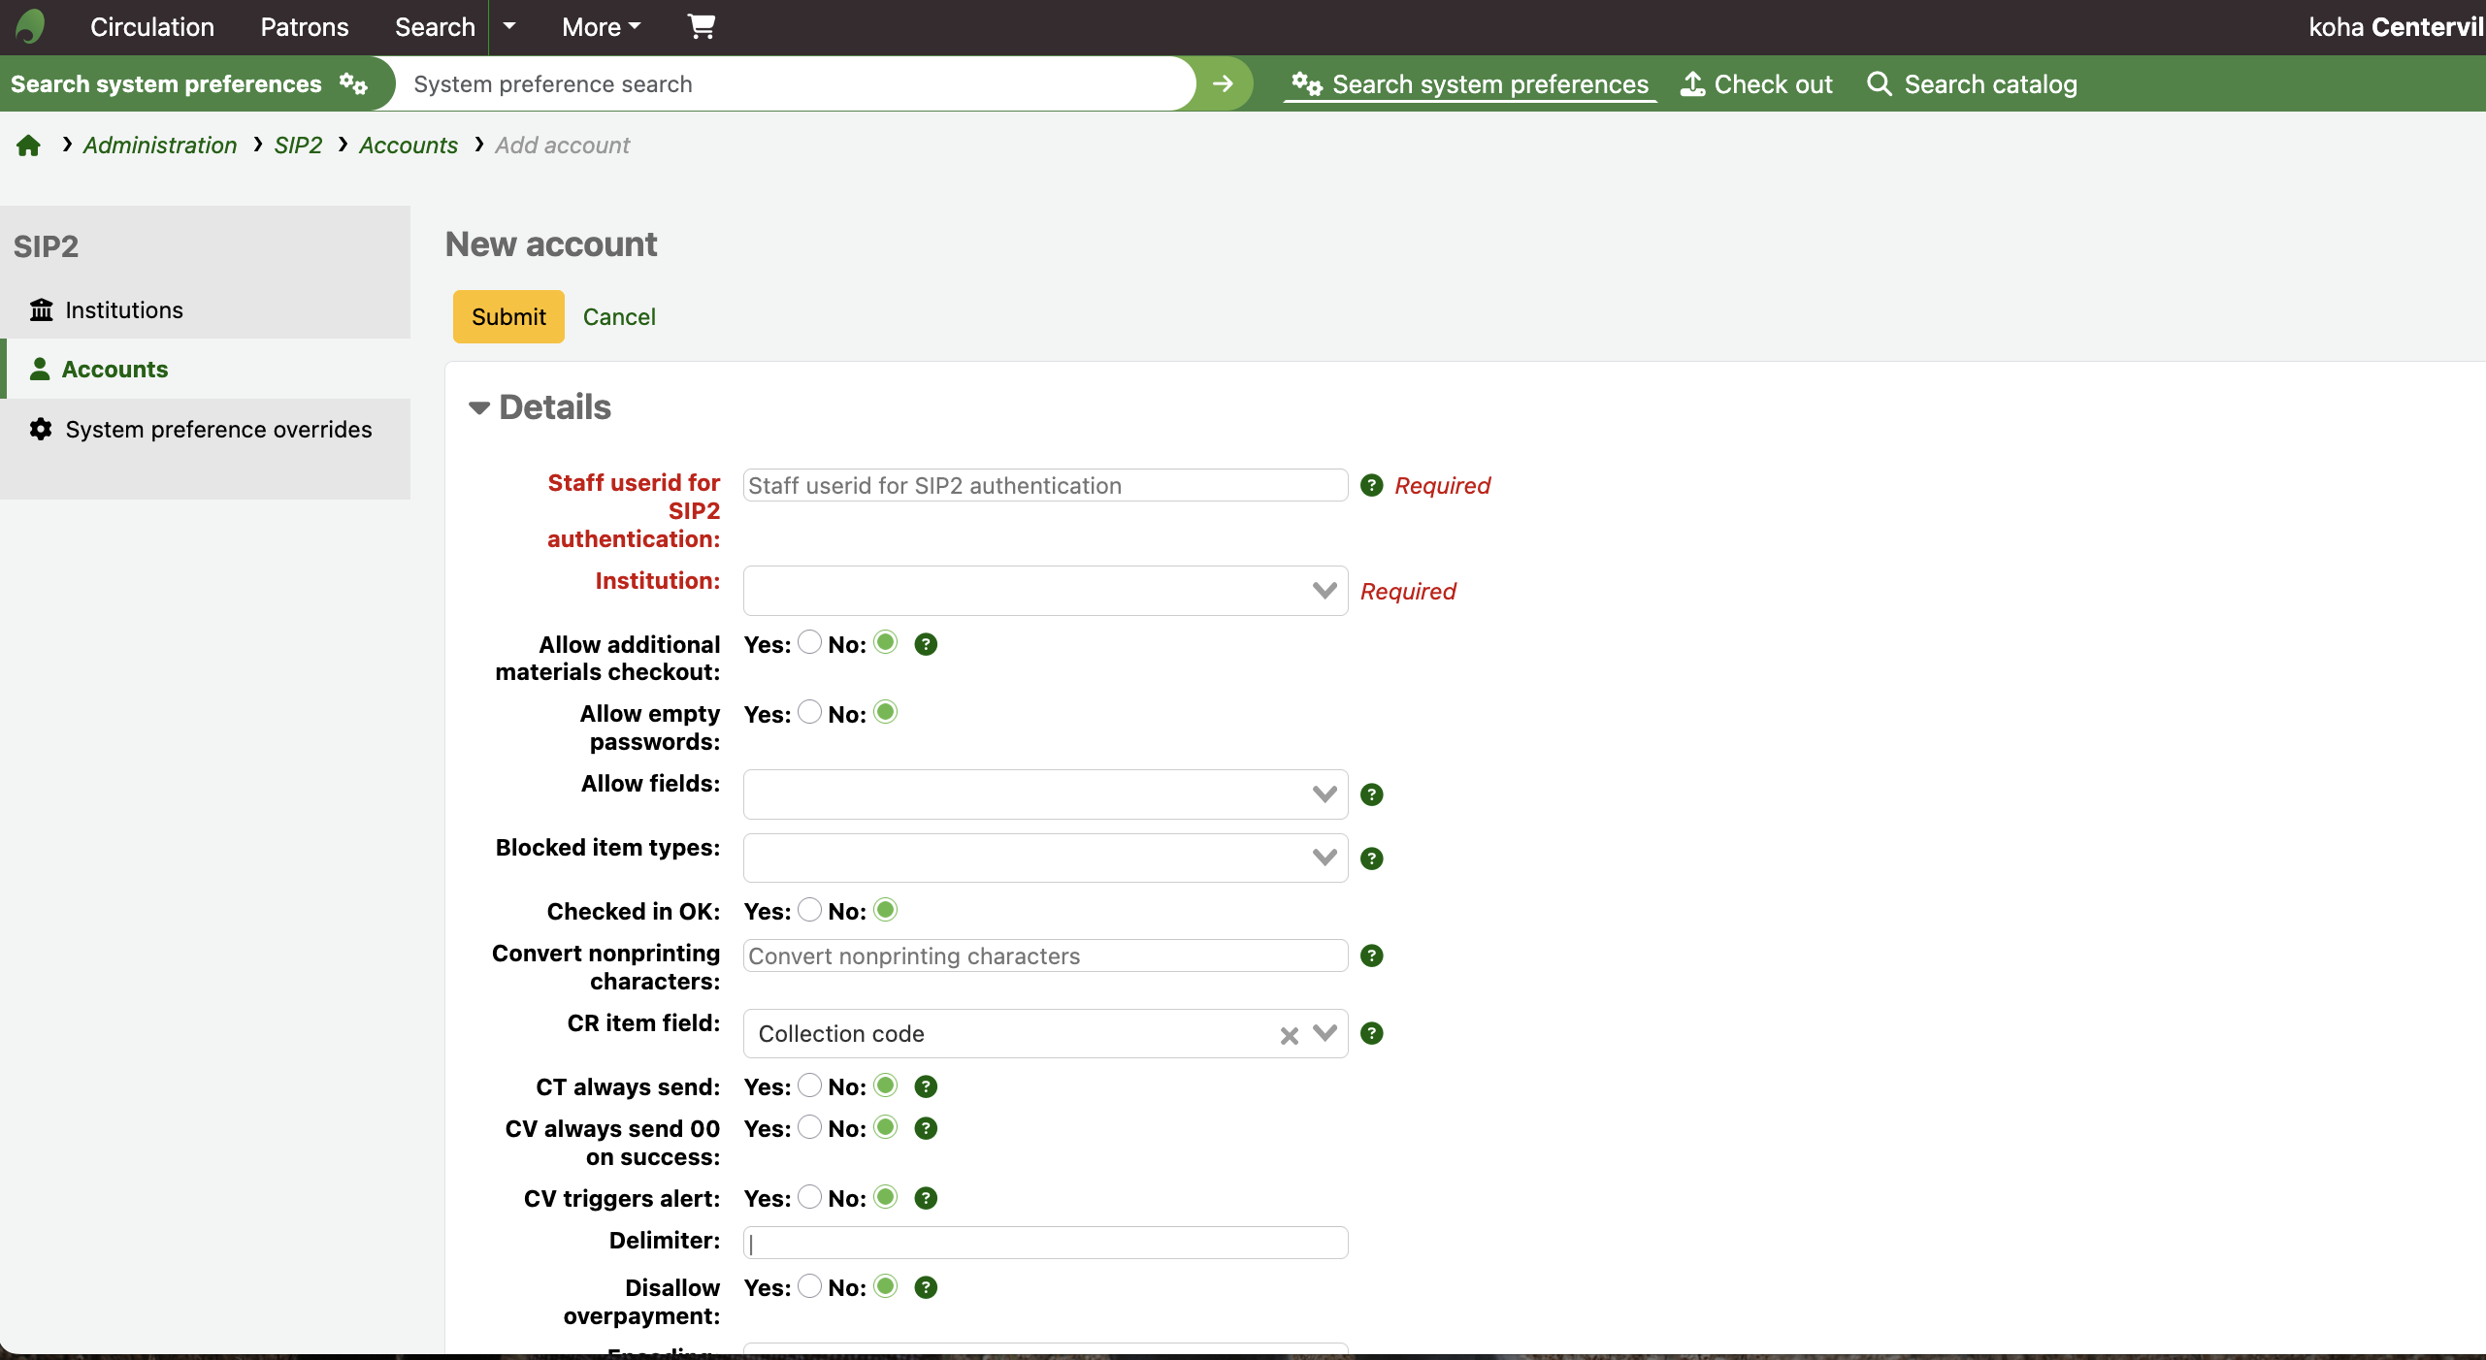2486x1360 pixels.
Task: Select Yes for CV triggers alert
Action: click(x=810, y=1197)
